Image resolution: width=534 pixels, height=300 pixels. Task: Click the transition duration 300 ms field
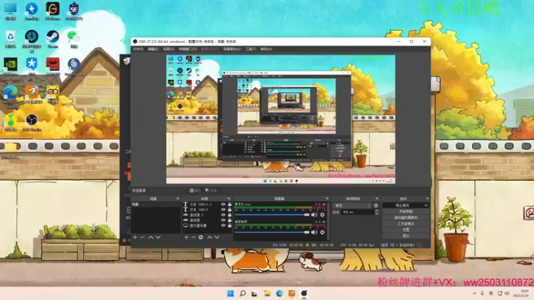(357, 212)
